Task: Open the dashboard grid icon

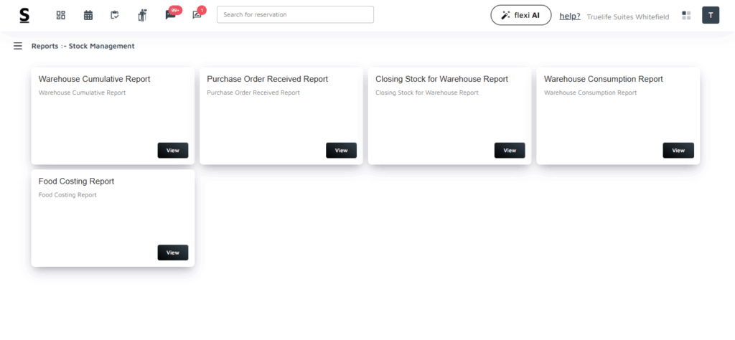Action: 61,15
